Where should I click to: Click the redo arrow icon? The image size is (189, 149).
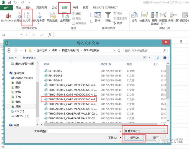click(23, 2)
